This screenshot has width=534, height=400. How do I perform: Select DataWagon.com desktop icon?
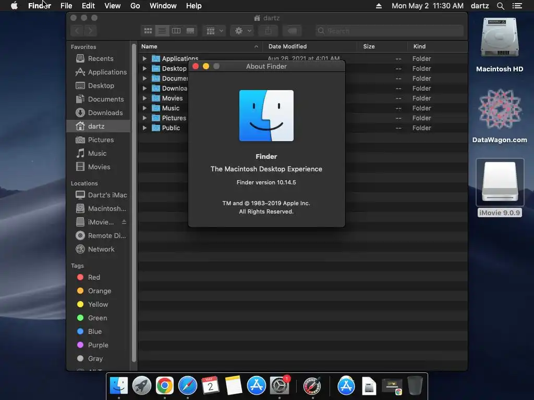point(499,109)
